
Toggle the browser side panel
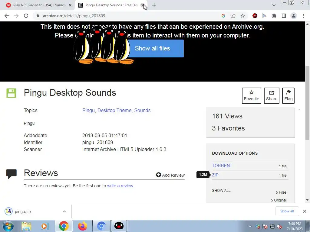point(284,16)
